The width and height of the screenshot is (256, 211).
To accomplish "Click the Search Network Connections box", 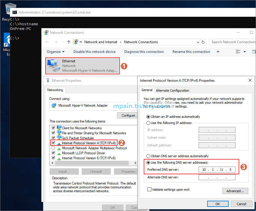I will click(x=232, y=42).
